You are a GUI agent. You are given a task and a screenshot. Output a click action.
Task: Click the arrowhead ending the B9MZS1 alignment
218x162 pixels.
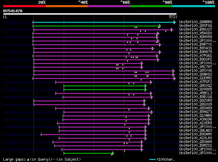pos(142,146)
